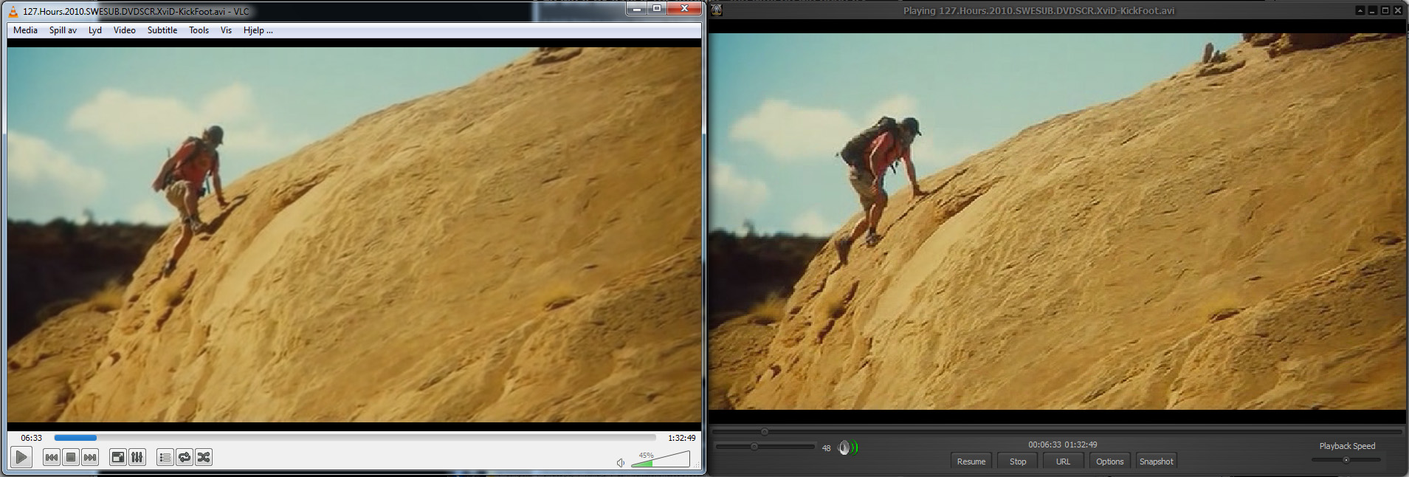The image size is (1409, 477).
Task: Click the dark player video frame
Action: coord(1057,221)
